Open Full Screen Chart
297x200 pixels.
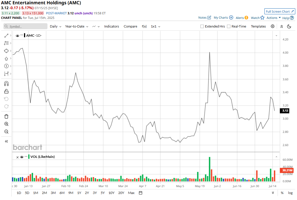click(280, 11)
